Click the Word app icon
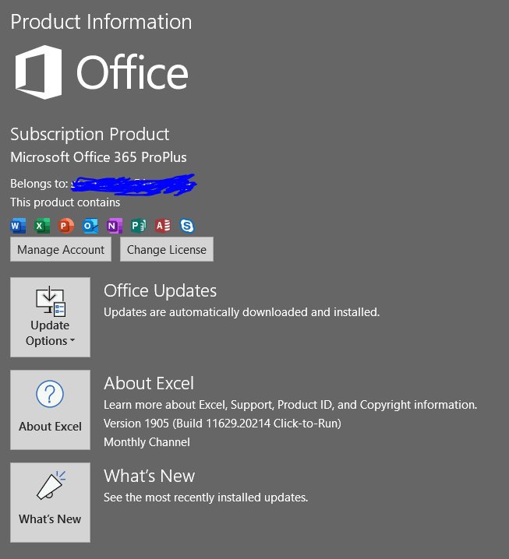This screenshot has width=509, height=559. [x=18, y=226]
